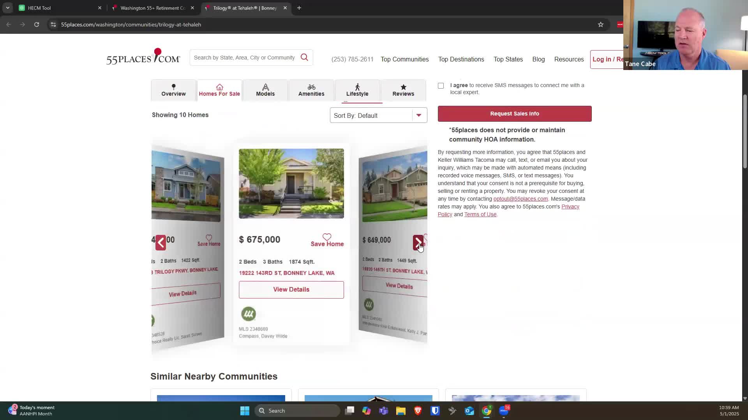Click View Details for 19222 143rd St
Image resolution: width=748 pixels, height=420 pixels.
pos(291,290)
